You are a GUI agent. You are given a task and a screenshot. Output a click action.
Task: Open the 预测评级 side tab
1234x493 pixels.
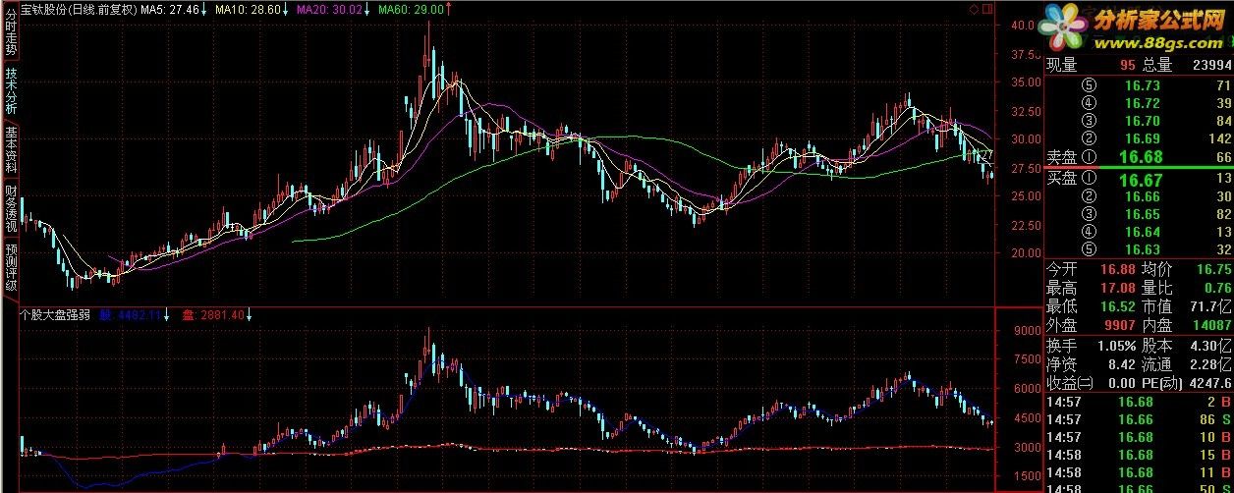click(11, 269)
